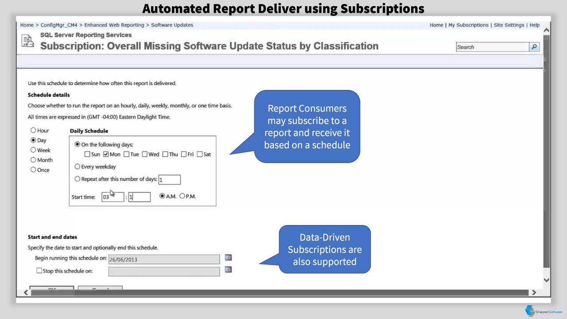Check the Sat day checkbox
This screenshot has width=567, height=319.
(200, 154)
